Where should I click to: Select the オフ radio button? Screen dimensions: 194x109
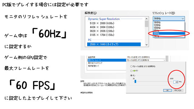[131, 71]
